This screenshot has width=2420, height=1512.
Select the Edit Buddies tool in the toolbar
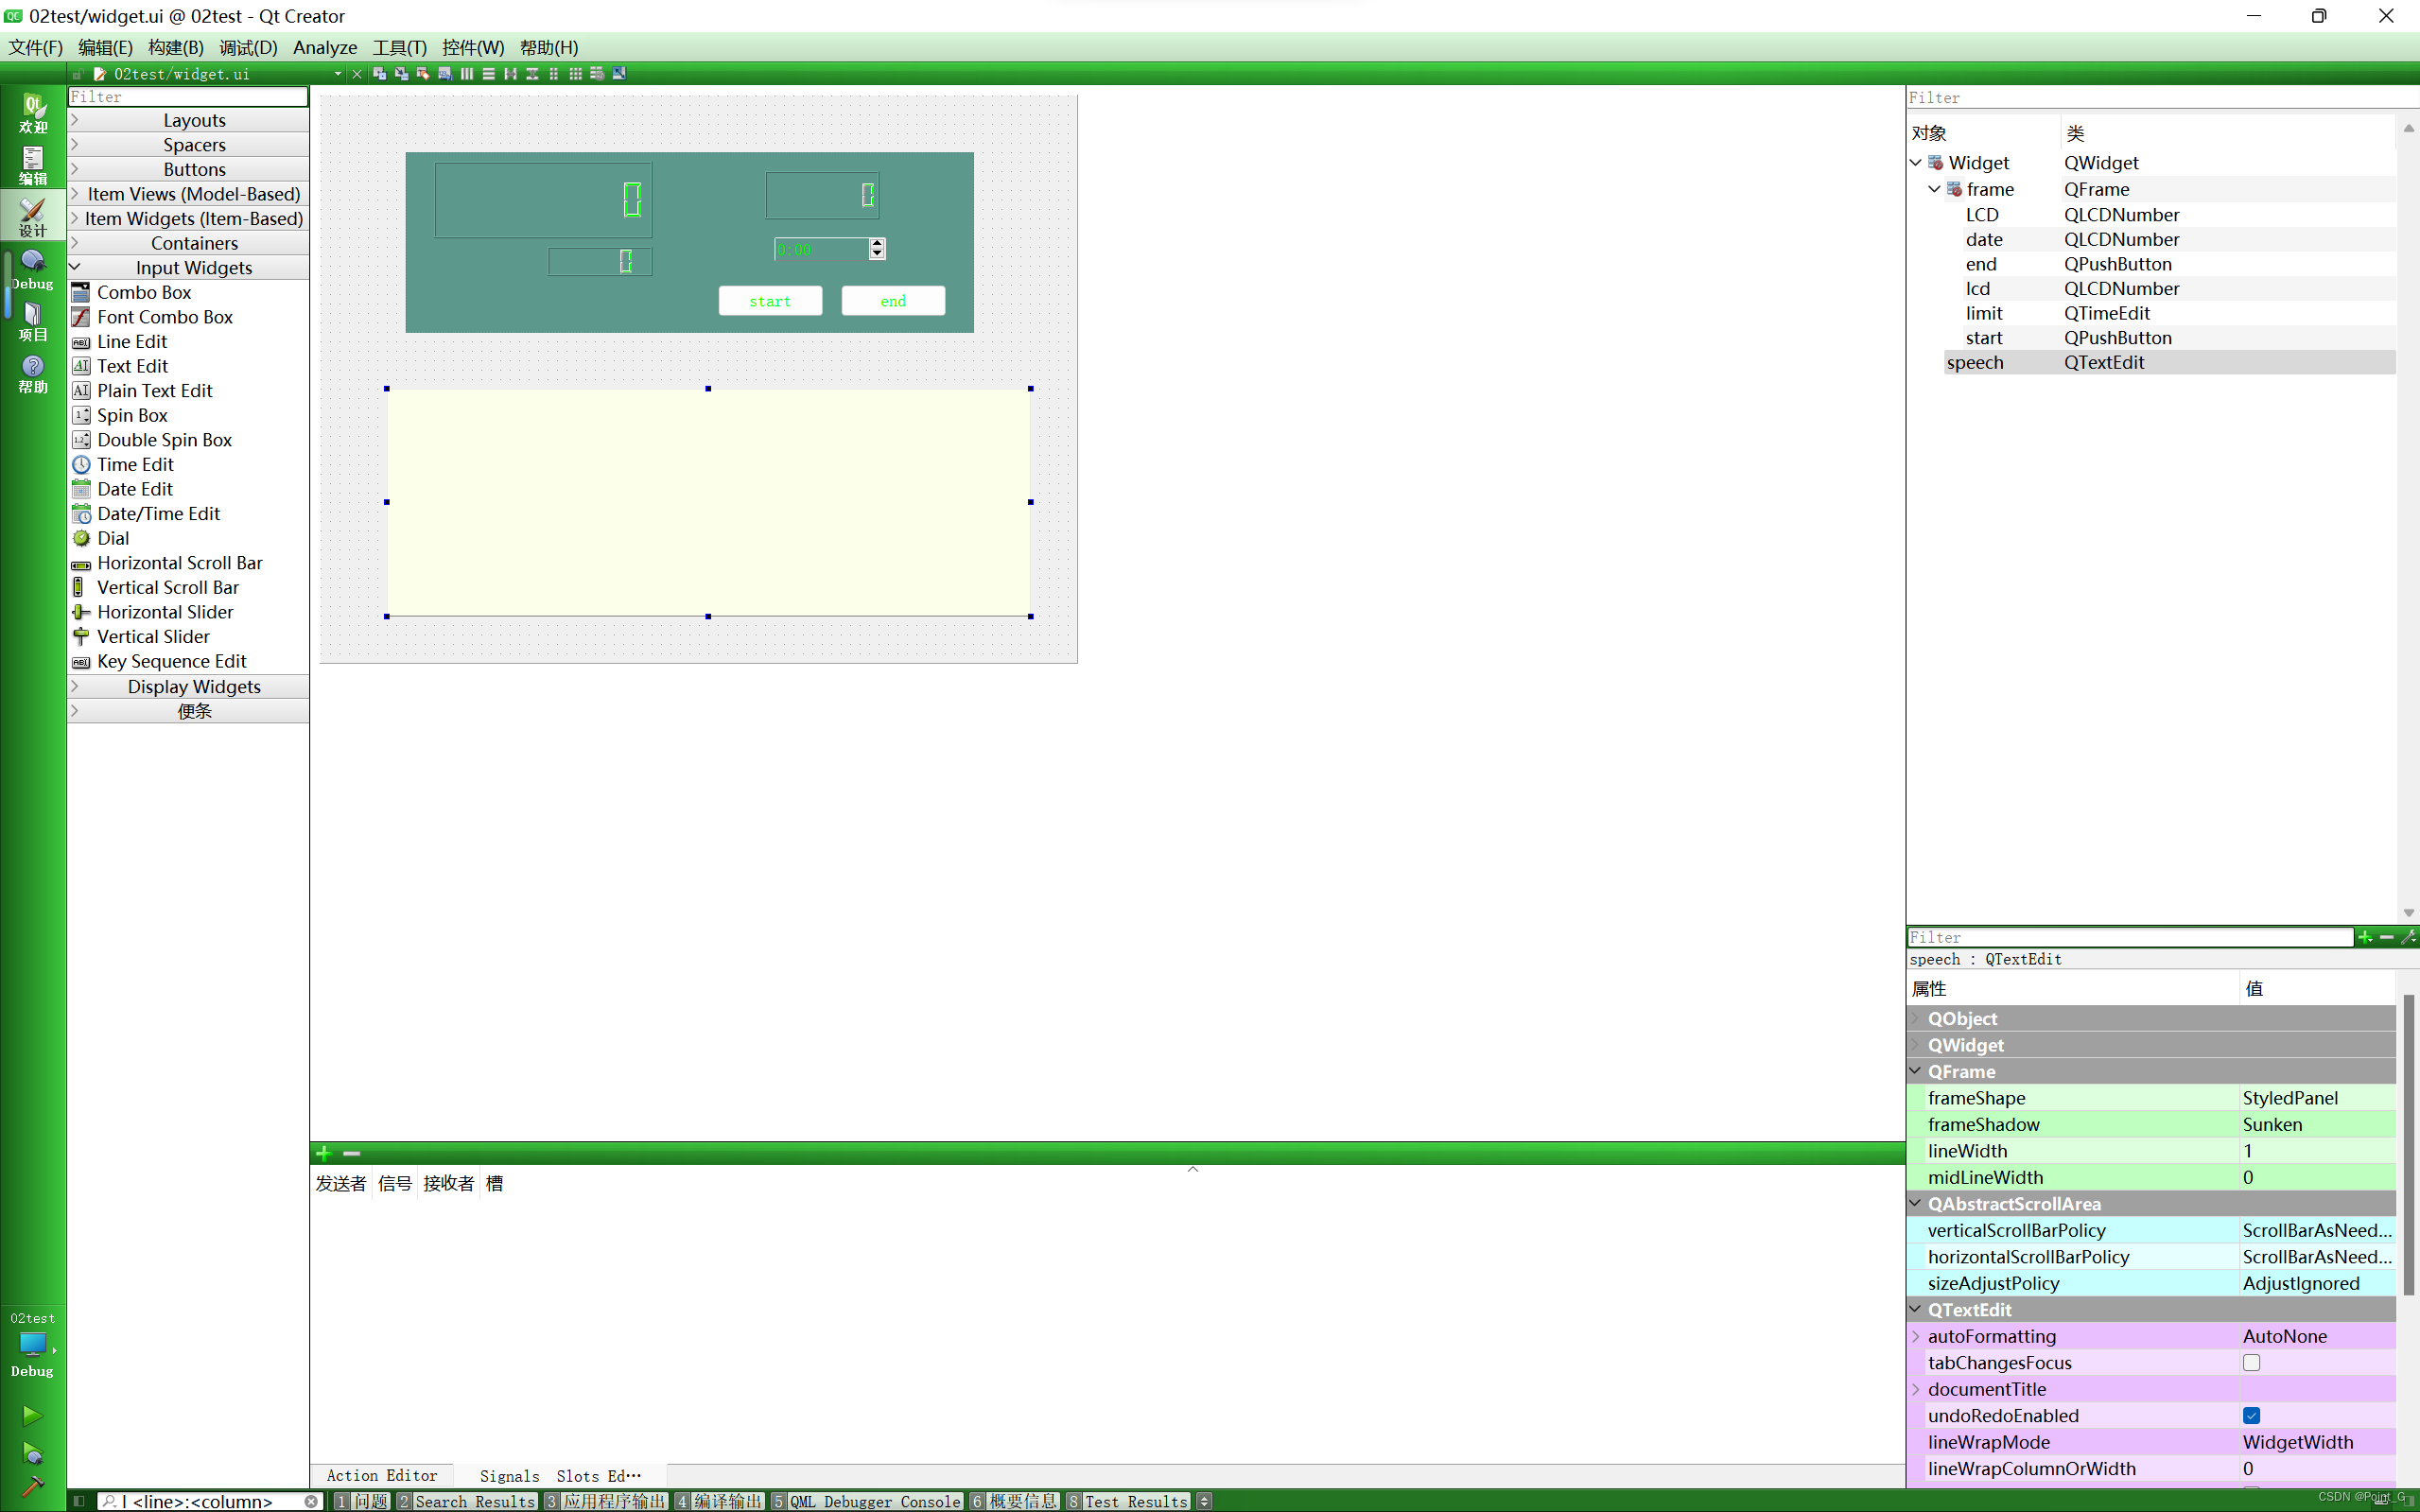click(x=423, y=73)
